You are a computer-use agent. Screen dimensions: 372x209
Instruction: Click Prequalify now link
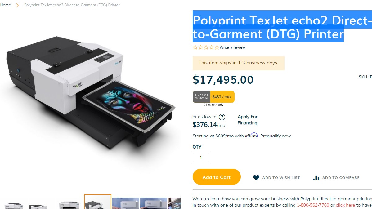click(x=276, y=136)
